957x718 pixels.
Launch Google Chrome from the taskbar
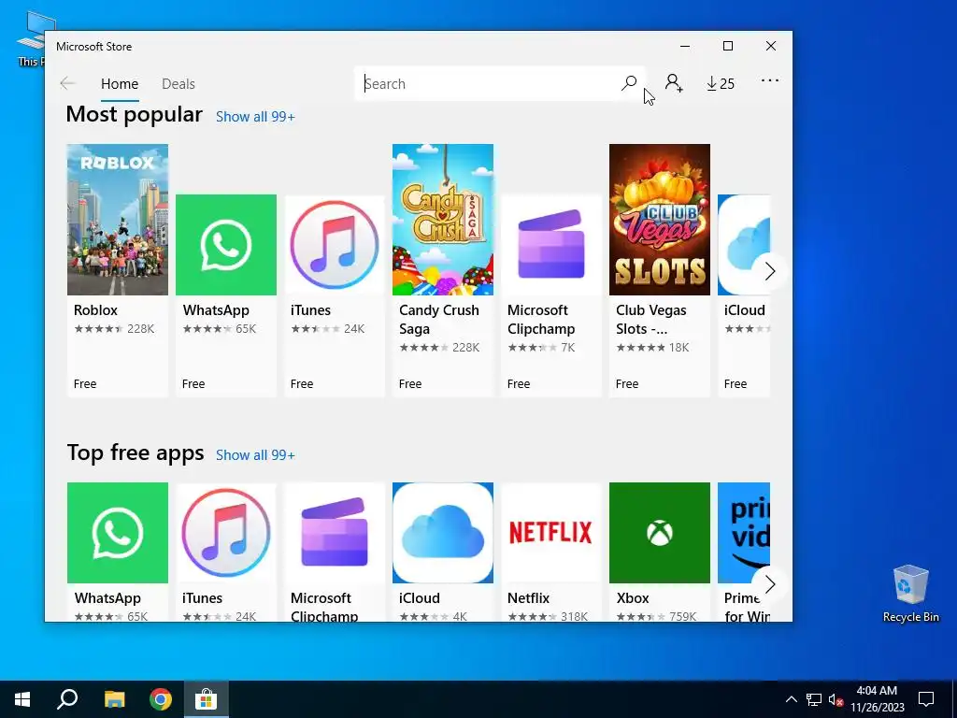click(x=161, y=699)
